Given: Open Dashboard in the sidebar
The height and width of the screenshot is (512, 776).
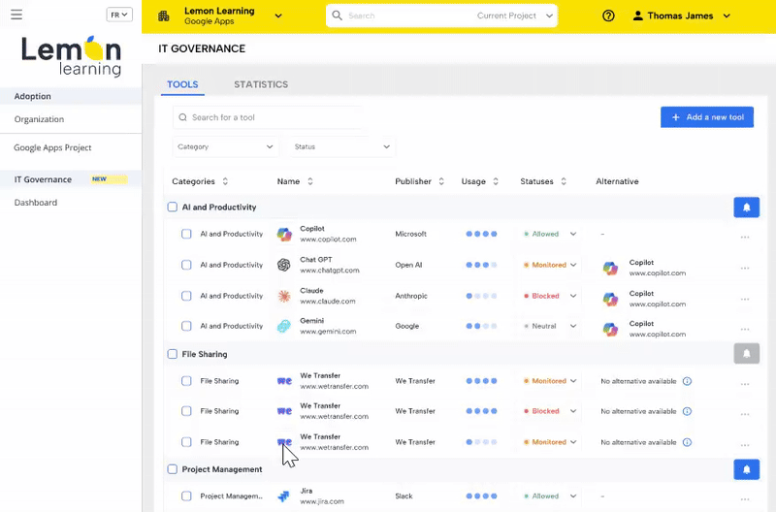Looking at the screenshot, I should (36, 203).
